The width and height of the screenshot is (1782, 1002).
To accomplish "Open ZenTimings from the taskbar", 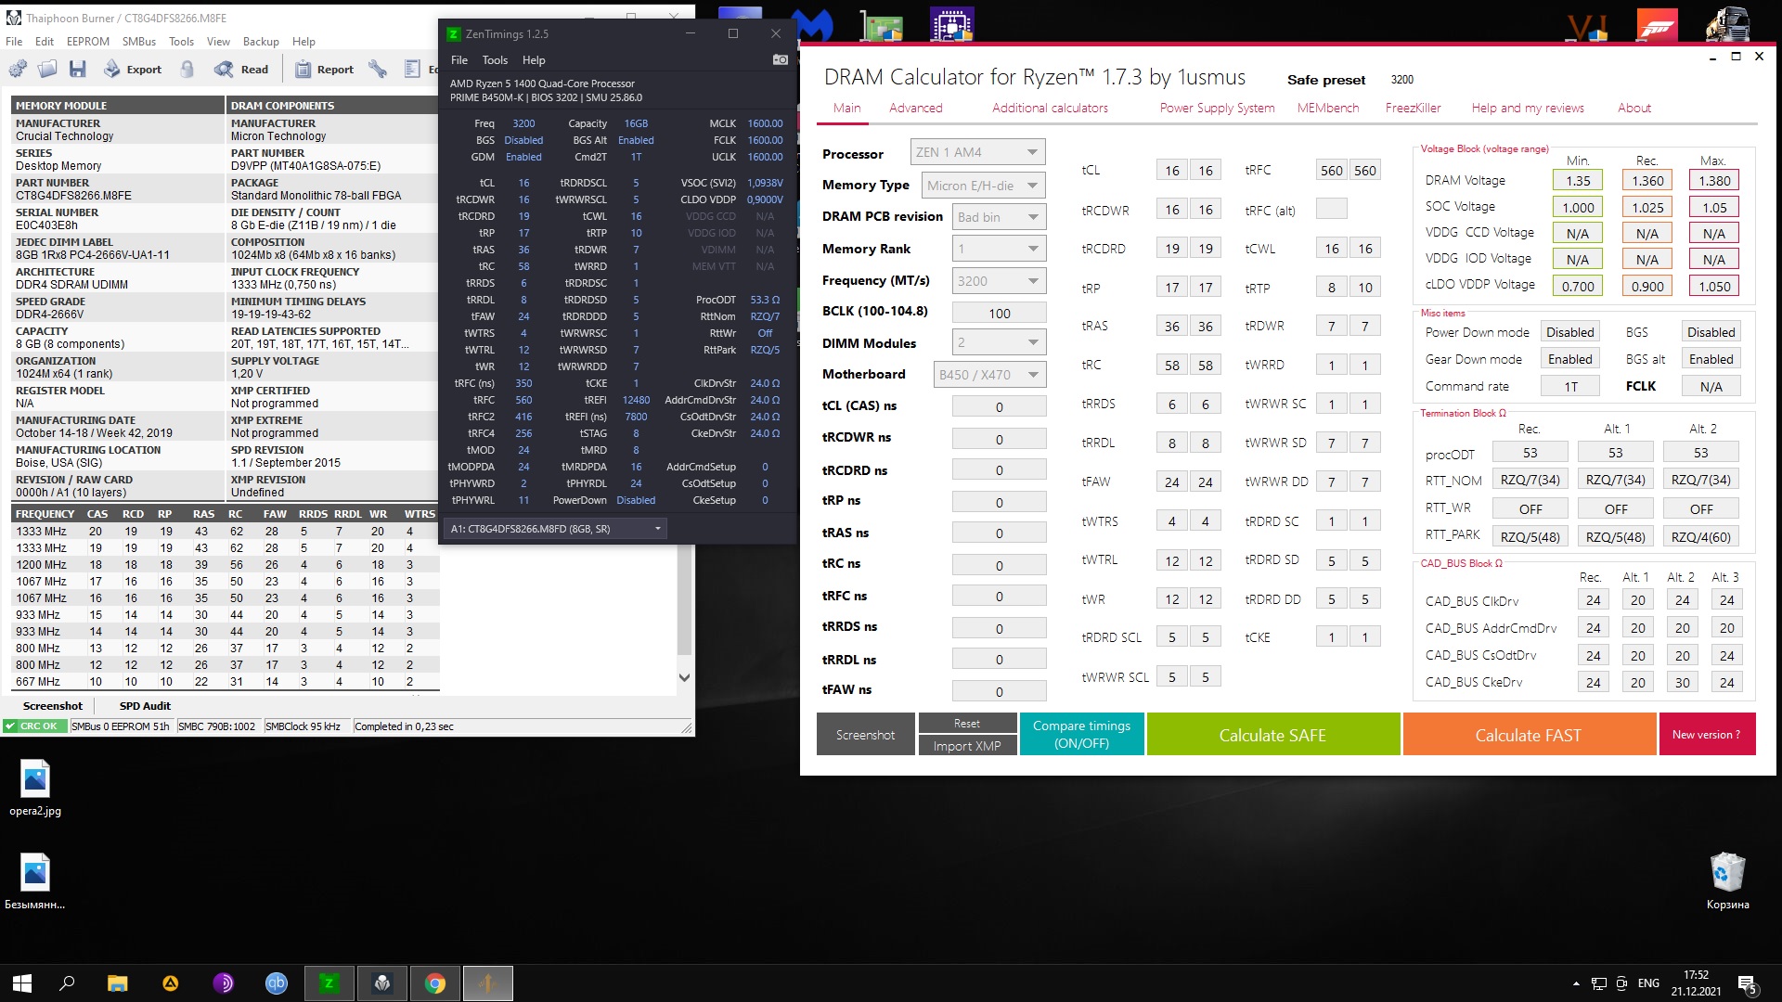I will [x=329, y=983].
